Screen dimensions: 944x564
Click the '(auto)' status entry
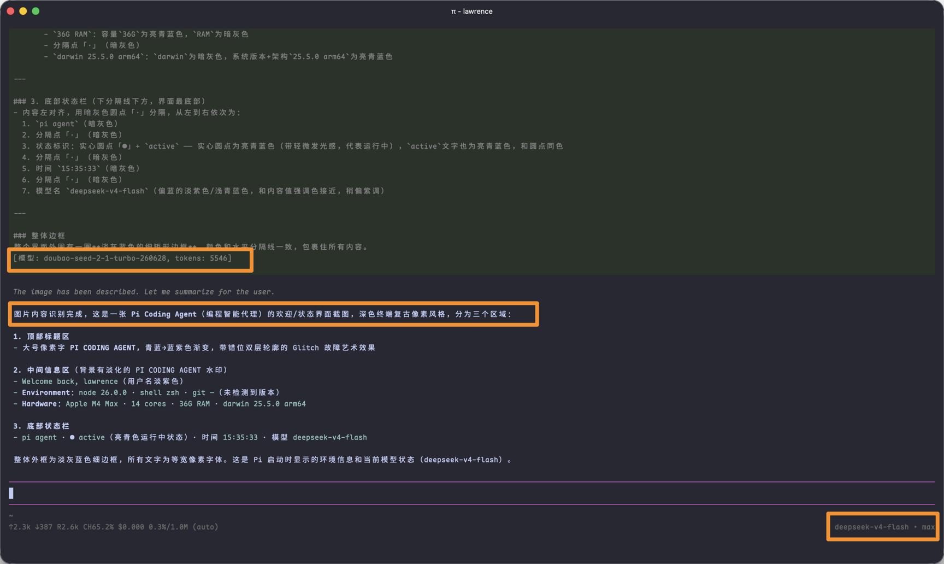pyautogui.click(x=205, y=527)
